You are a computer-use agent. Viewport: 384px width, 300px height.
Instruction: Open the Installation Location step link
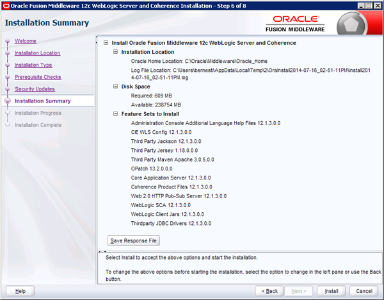(38, 53)
